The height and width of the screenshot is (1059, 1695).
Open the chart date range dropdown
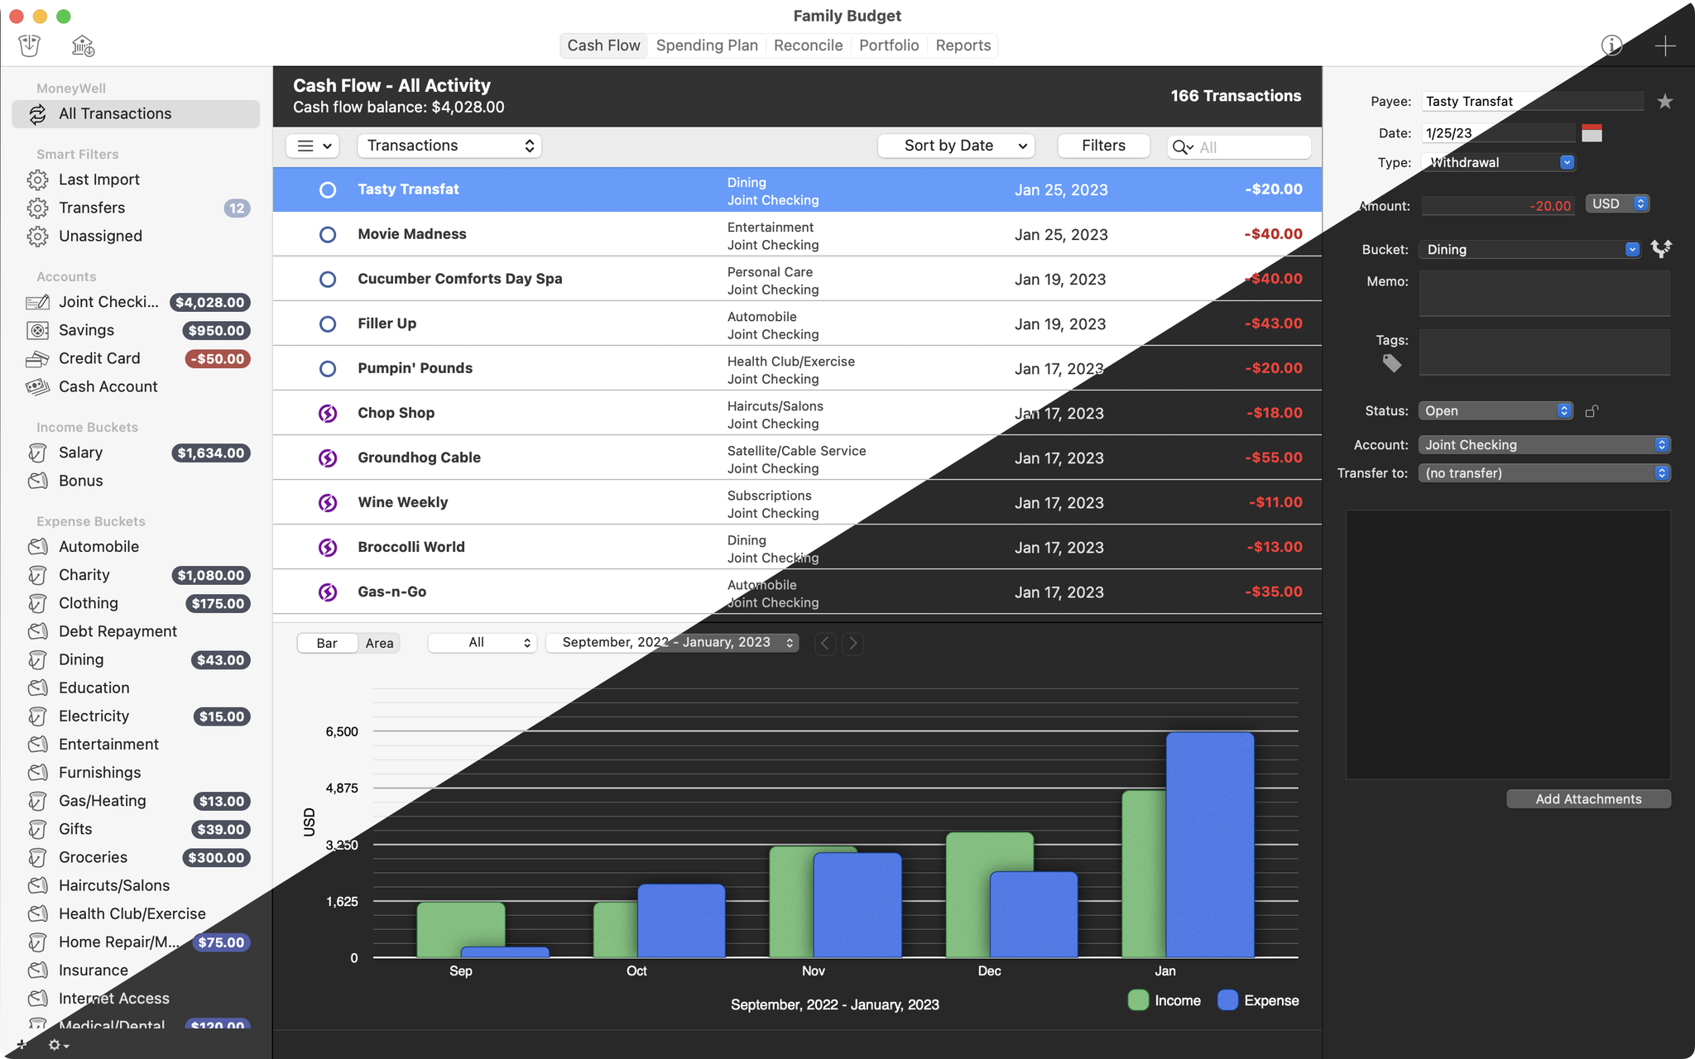click(672, 643)
